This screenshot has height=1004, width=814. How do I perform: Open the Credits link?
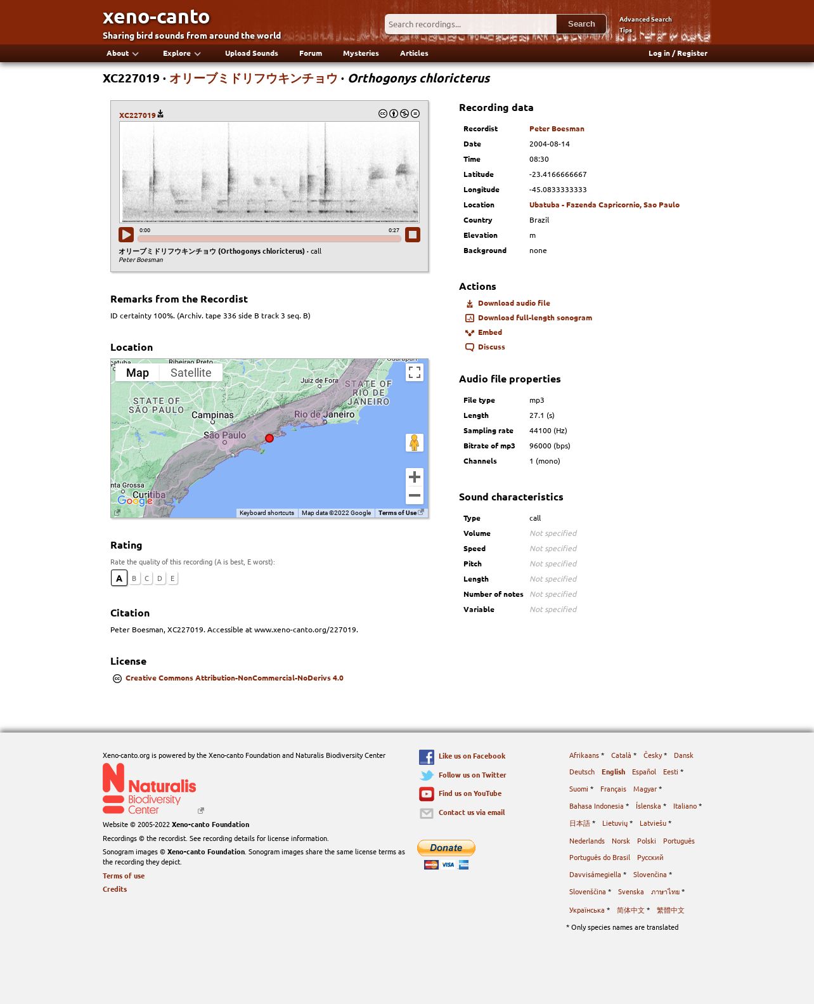[x=115, y=889]
